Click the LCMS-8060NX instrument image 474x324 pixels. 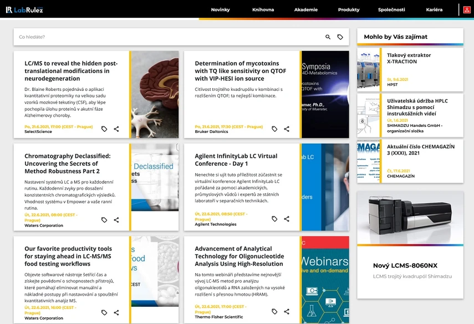[x=410, y=218]
